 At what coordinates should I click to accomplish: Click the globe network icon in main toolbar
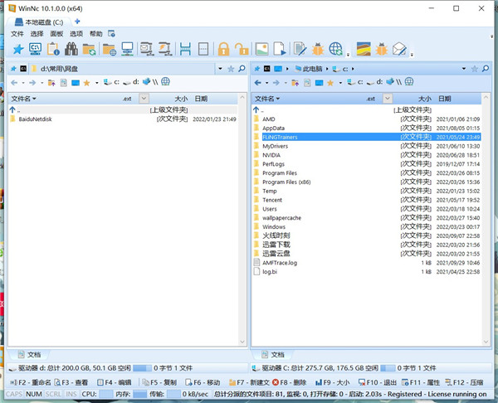336,49
